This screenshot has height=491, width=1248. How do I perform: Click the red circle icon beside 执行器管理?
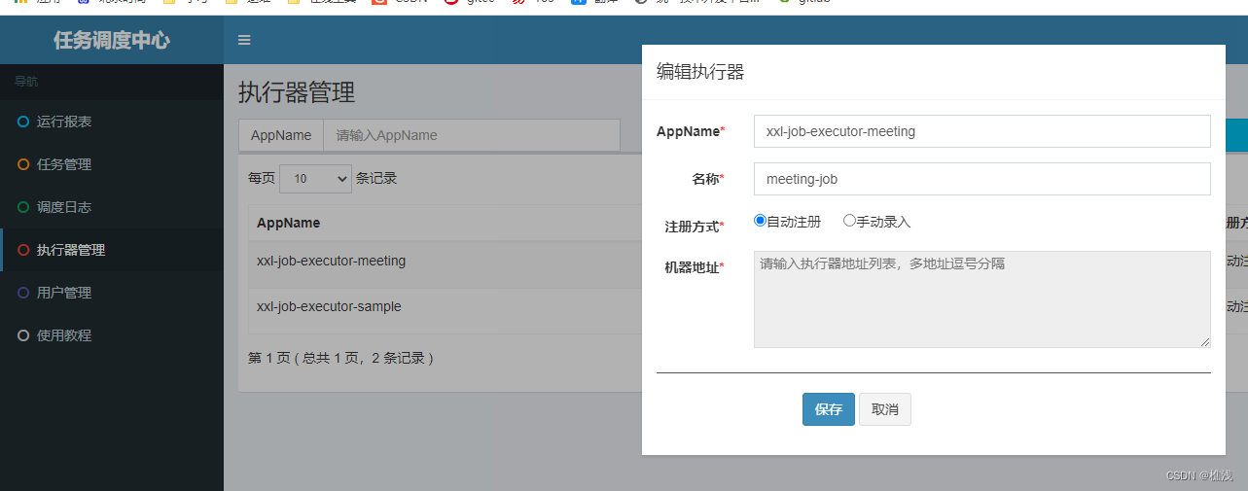click(23, 250)
